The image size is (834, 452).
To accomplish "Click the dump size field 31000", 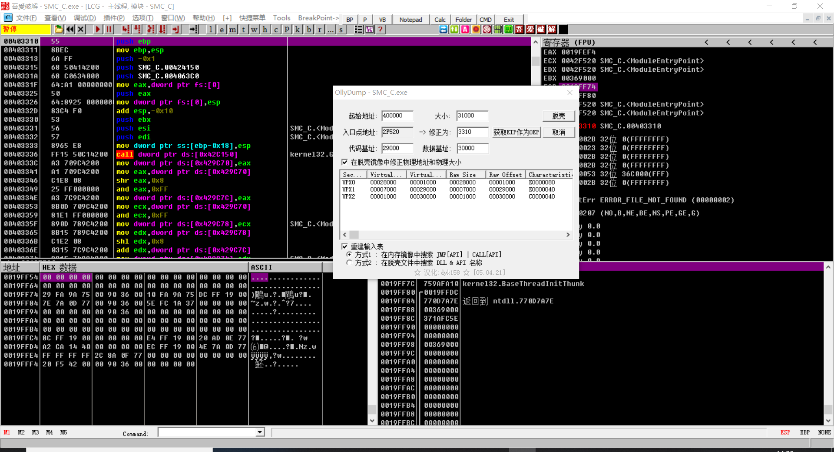I will pyautogui.click(x=473, y=116).
